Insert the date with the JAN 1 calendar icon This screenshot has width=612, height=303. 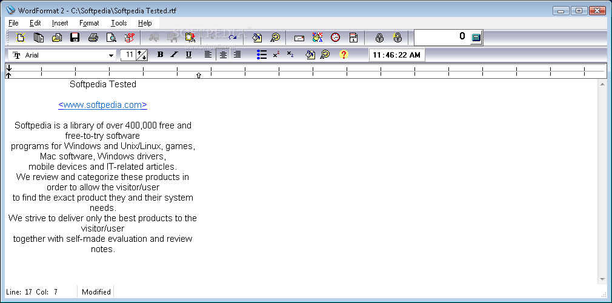coord(353,38)
